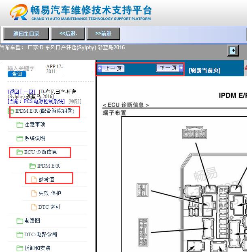Expand the 拆卸和安装 folder

(37, 248)
